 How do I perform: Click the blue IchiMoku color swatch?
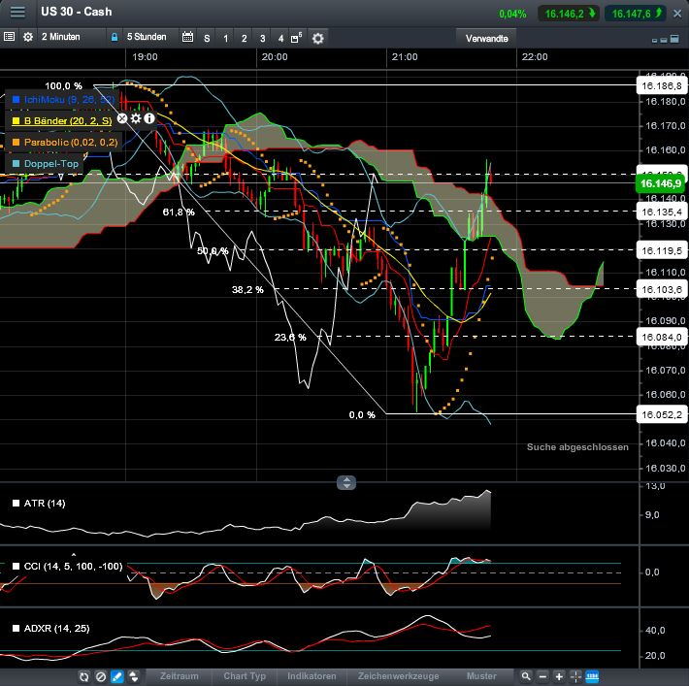click(16, 100)
